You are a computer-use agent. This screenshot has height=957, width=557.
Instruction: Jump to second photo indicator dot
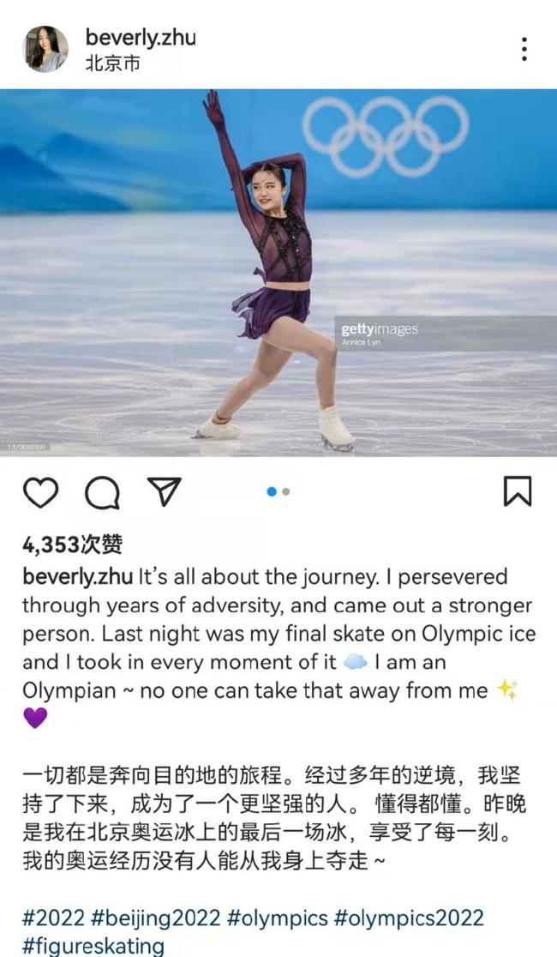click(286, 491)
